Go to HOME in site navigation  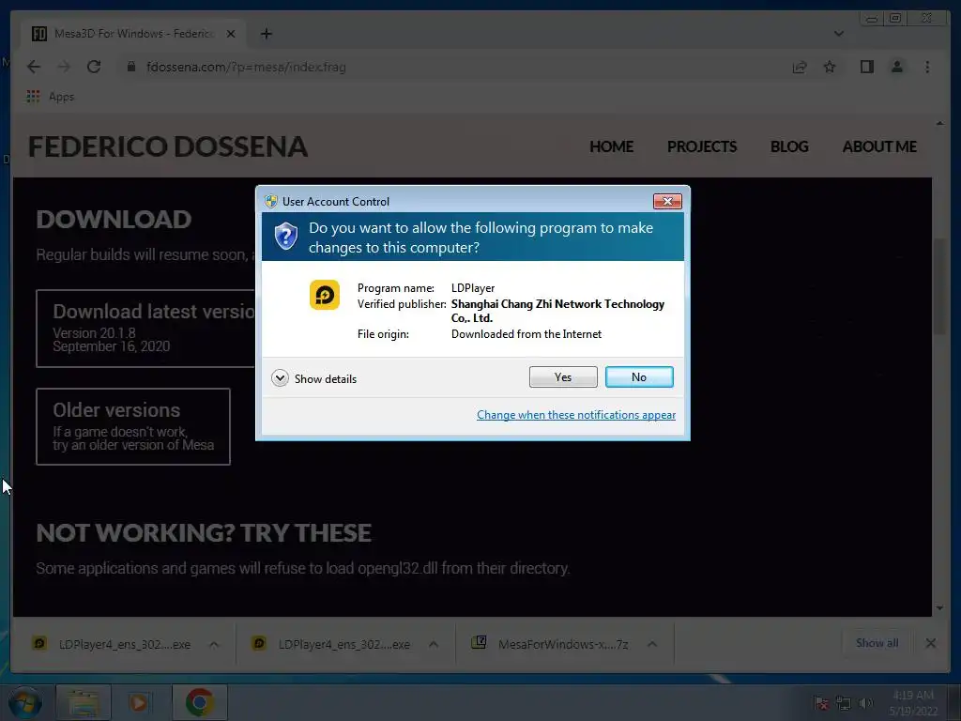pos(611,146)
